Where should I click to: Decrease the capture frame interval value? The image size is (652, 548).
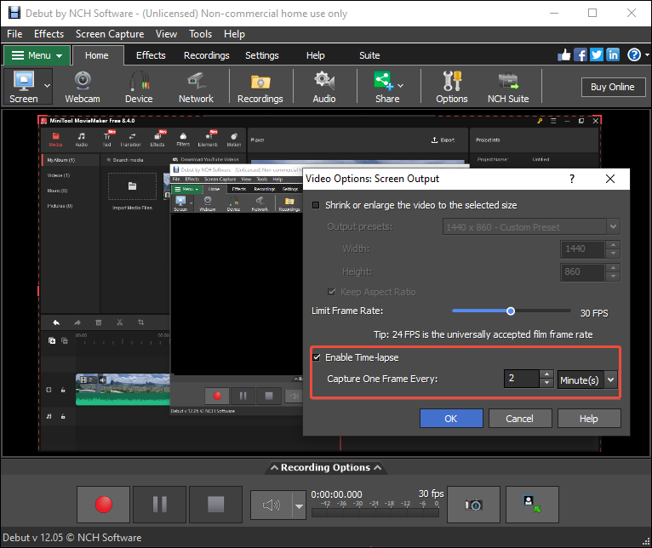[546, 384]
